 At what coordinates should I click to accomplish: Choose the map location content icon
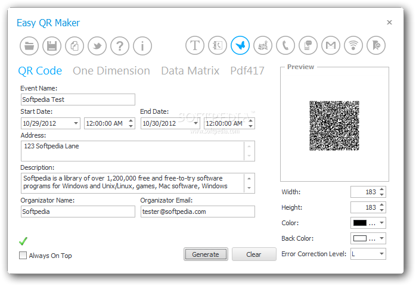click(x=263, y=45)
